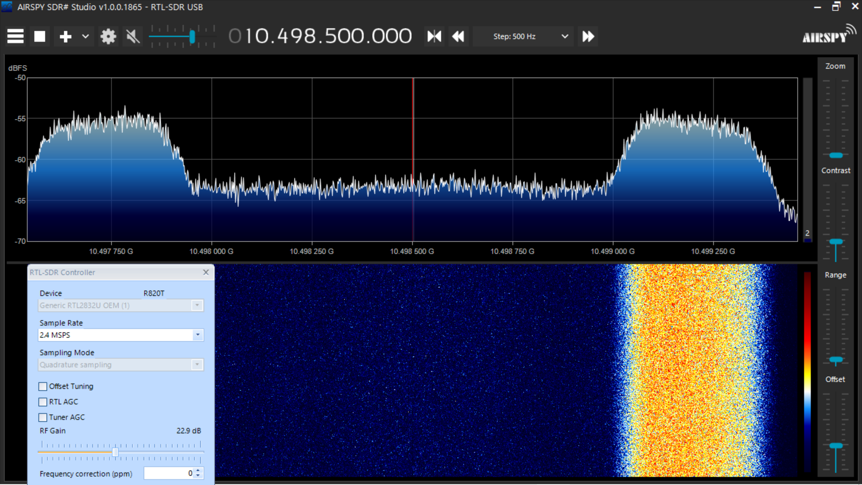Click the spectrum vertical scrollbar at right
Image resolution: width=862 pixels, height=485 pixels.
coord(807,159)
